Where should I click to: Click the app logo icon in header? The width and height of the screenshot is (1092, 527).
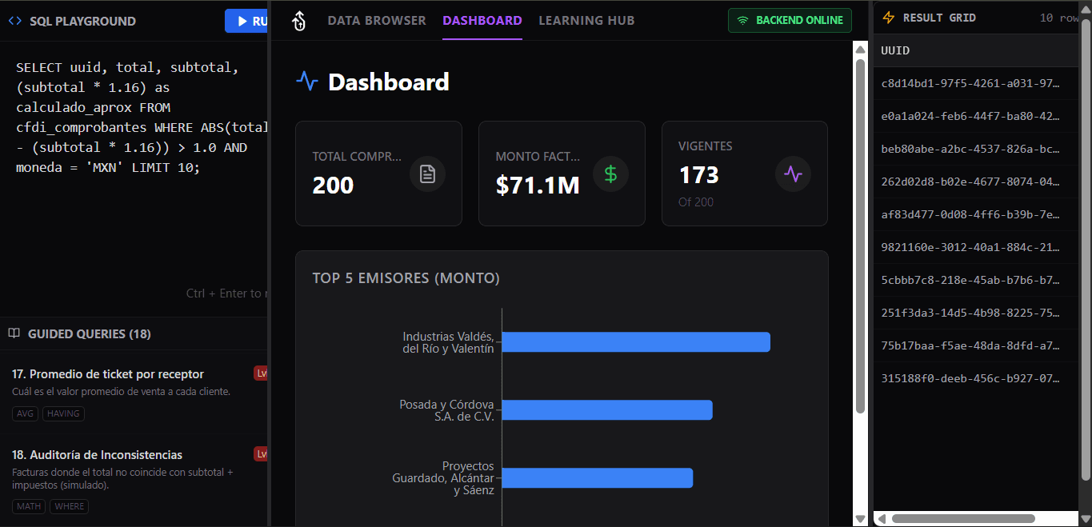pyautogui.click(x=299, y=21)
